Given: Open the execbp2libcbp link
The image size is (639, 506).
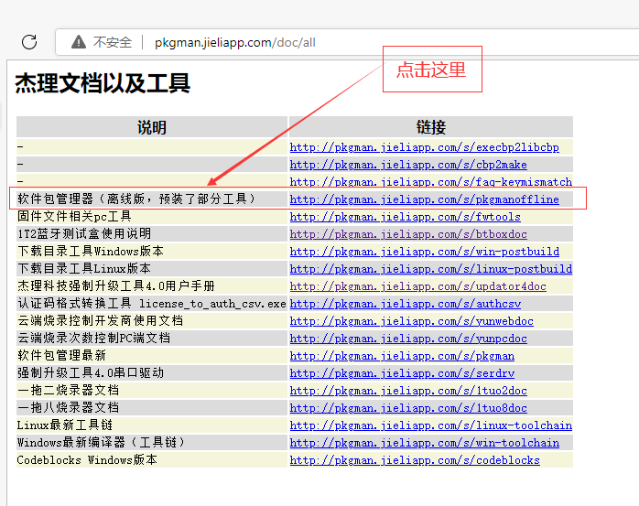Looking at the screenshot, I should point(424,147).
